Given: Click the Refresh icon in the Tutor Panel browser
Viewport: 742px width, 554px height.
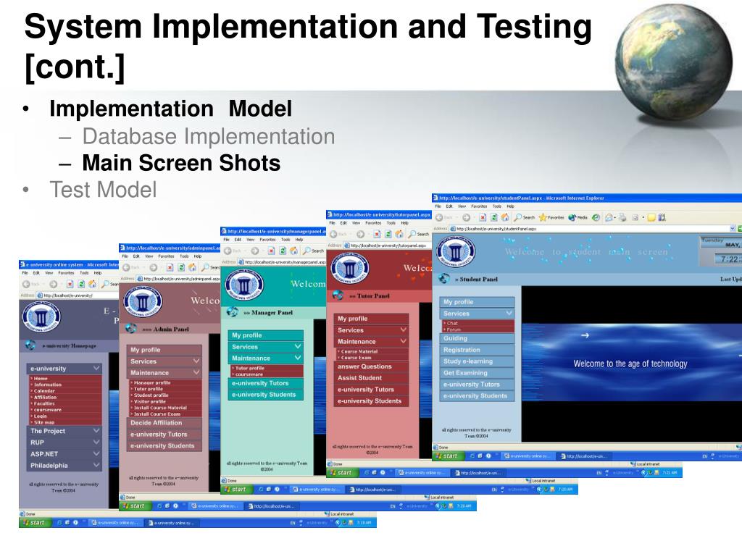Looking at the screenshot, I should click(x=388, y=234).
